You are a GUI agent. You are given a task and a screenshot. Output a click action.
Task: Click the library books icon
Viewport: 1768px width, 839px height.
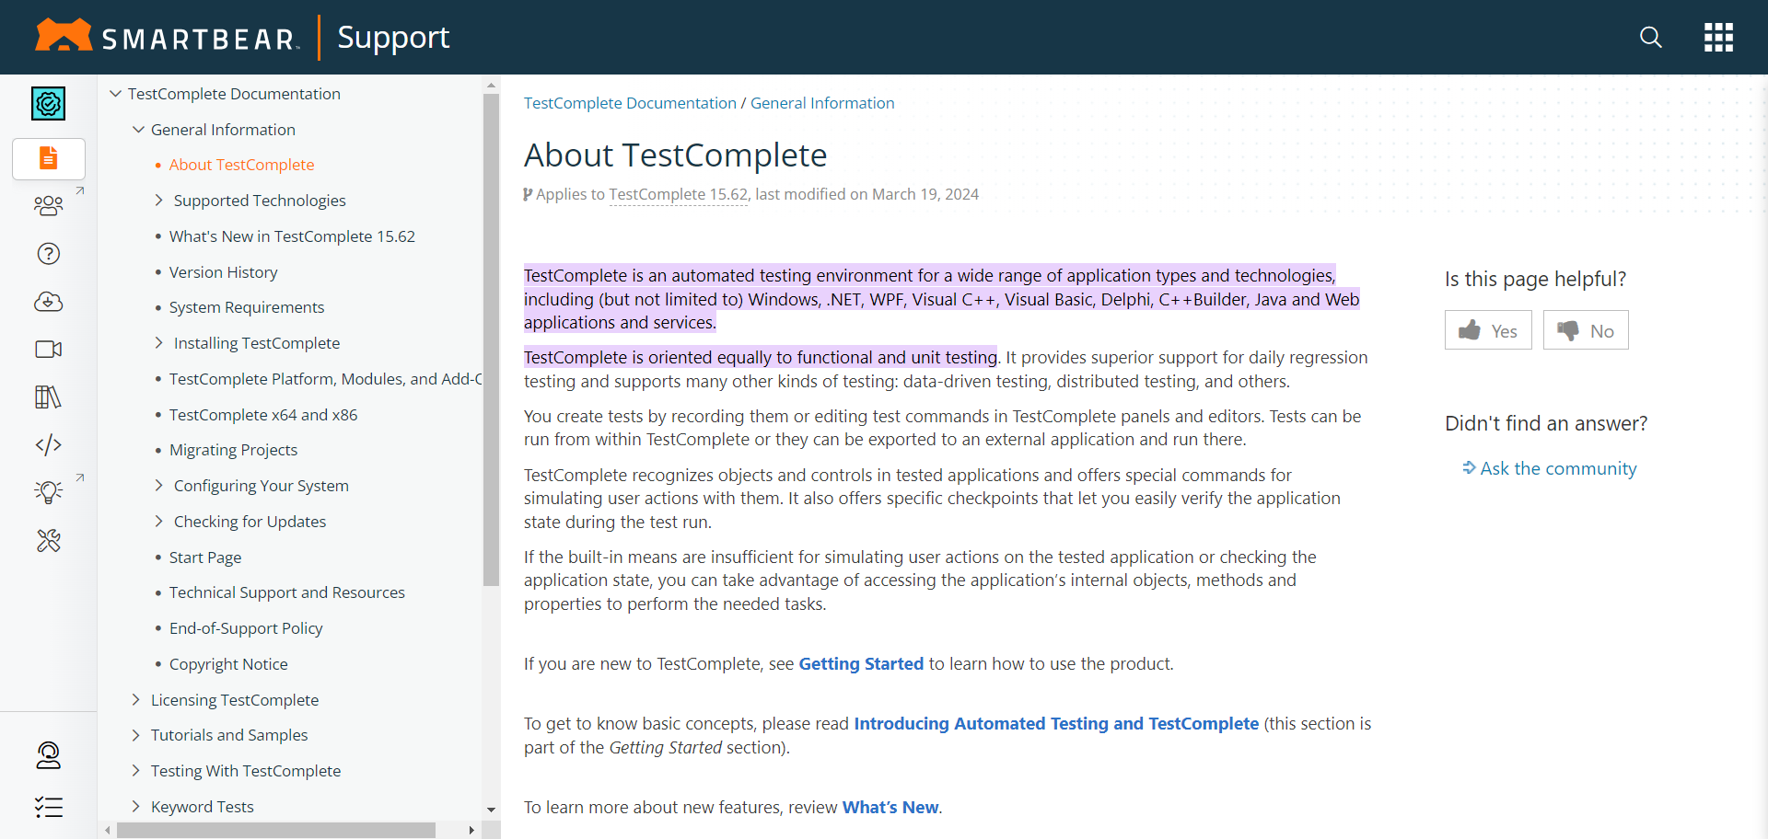49,397
